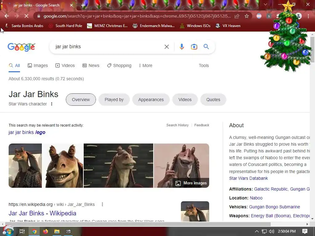Open MEMZ Christmas bookmark
Screen dimensions: 315x236
point(107,26)
